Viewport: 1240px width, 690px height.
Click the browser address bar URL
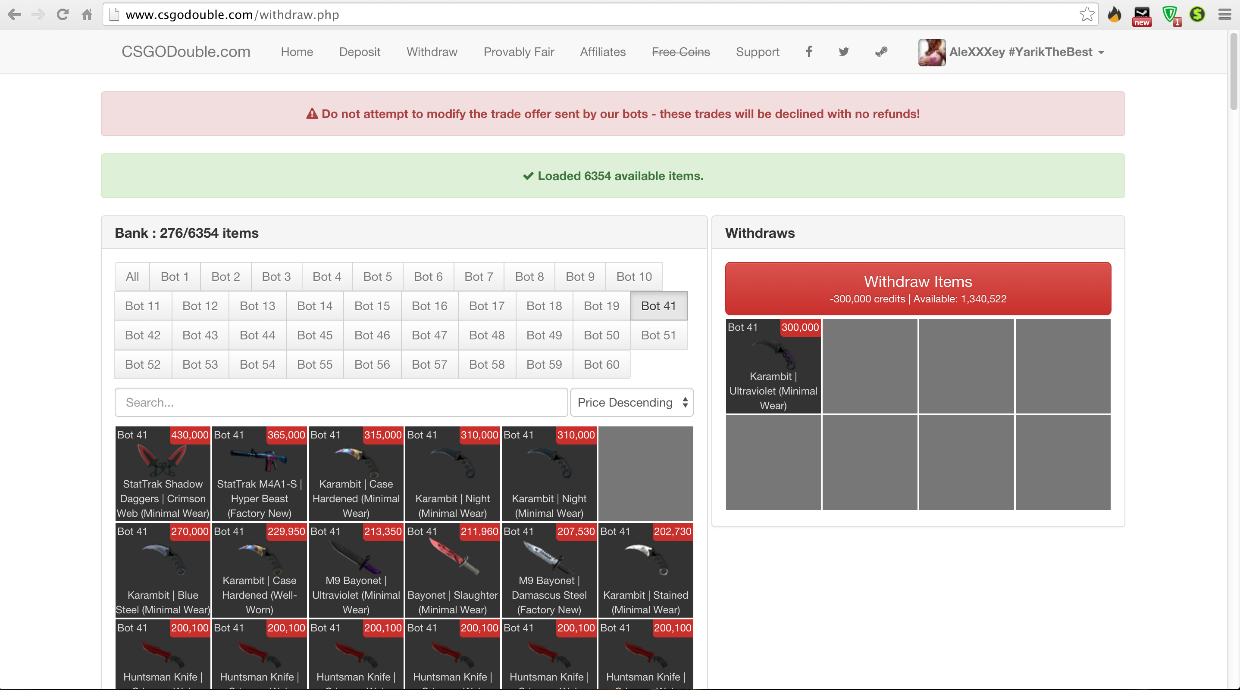232,14
